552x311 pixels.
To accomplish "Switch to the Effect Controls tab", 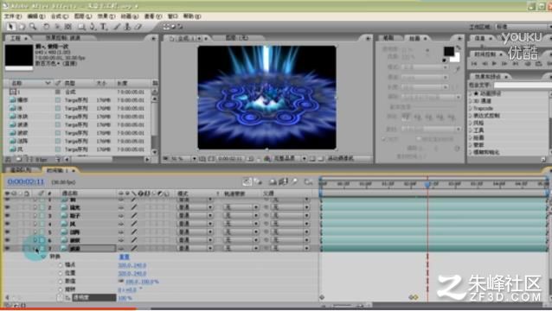I will coord(63,38).
